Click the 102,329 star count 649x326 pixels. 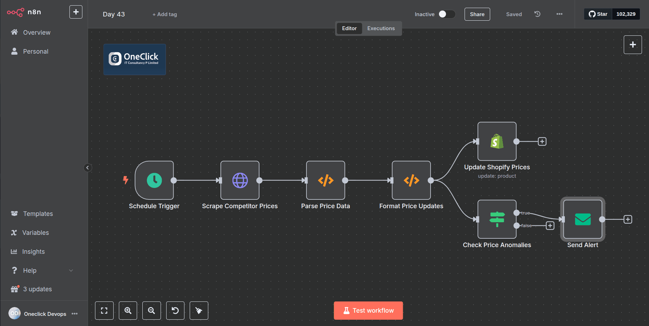click(626, 14)
